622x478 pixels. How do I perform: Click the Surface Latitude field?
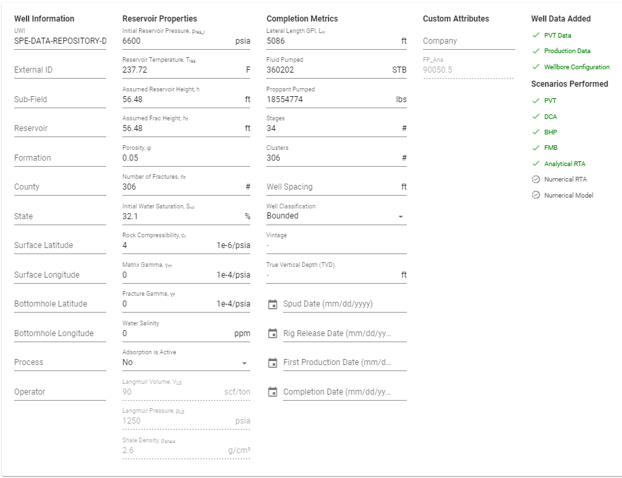click(x=60, y=245)
